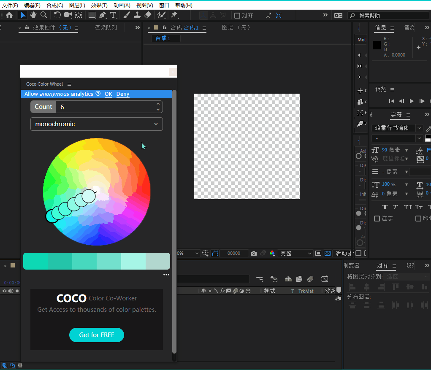Screen dimensions: 431x370
Task: Toggle timeline video eye column switch
Action: pyautogui.click(x=5, y=291)
